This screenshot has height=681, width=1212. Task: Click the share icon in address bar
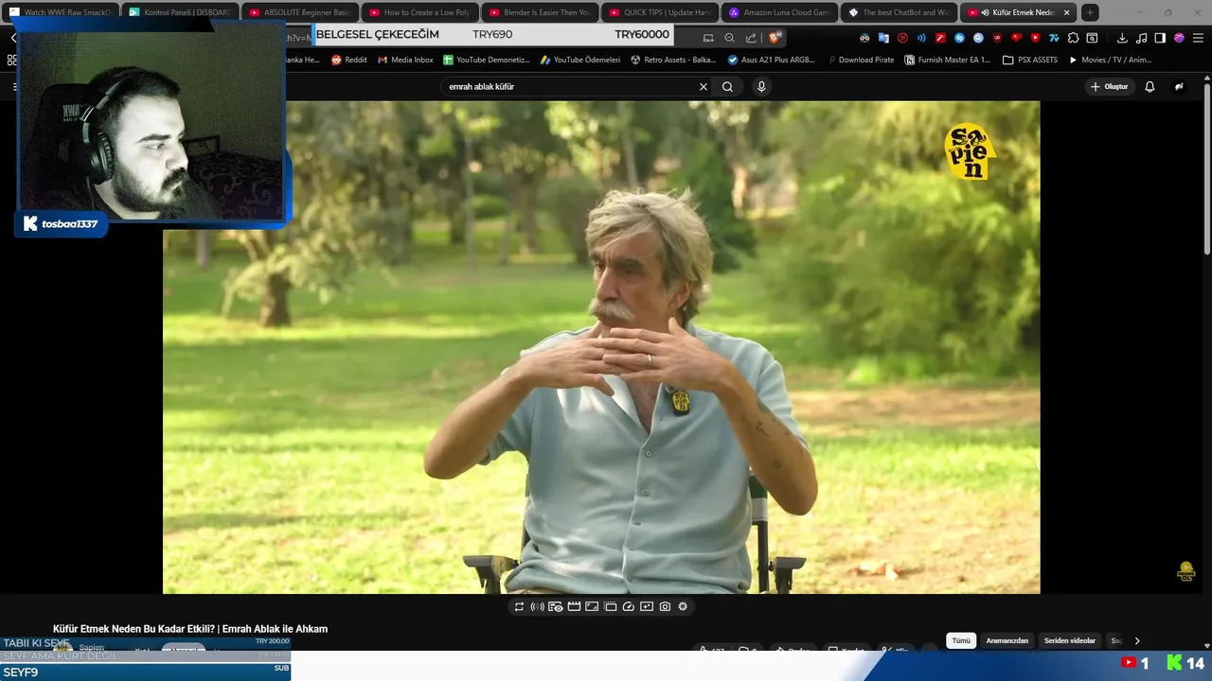[x=751, y=38]
